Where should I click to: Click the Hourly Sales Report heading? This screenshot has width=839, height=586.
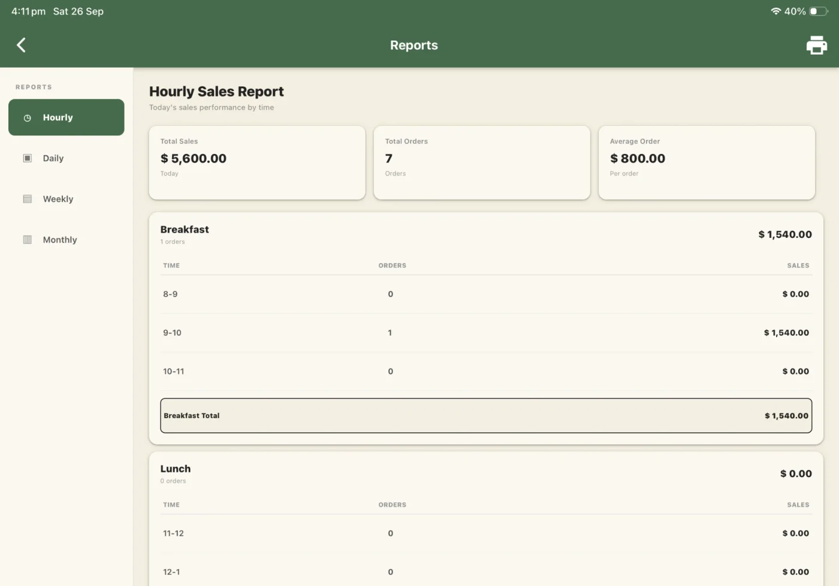[x=216, y=92]
